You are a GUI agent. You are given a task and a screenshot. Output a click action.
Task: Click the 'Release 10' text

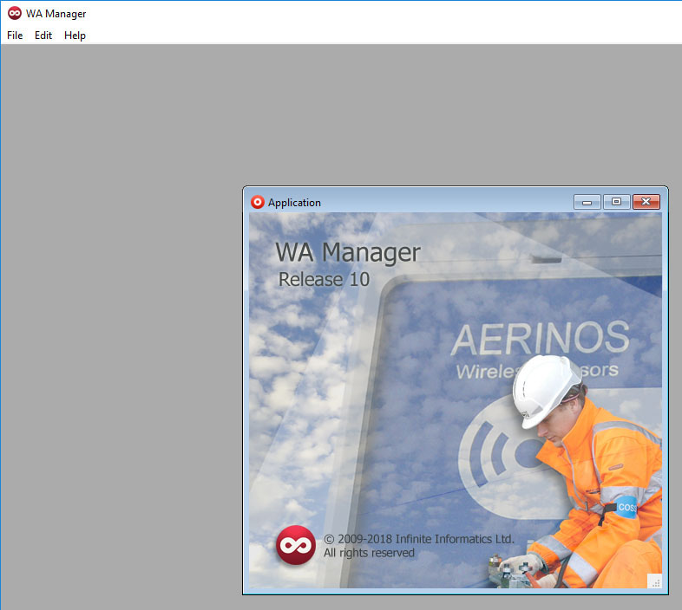coord(324,279)
